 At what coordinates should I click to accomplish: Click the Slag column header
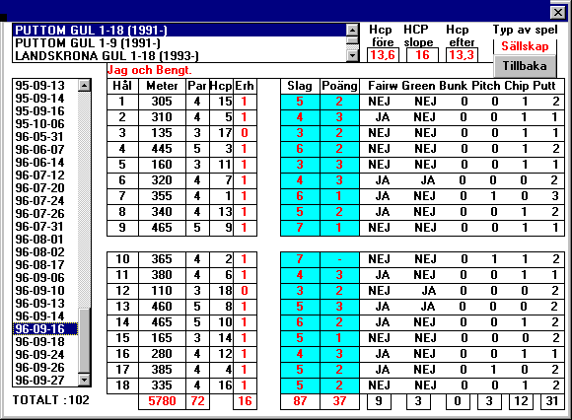click(300, 86)
